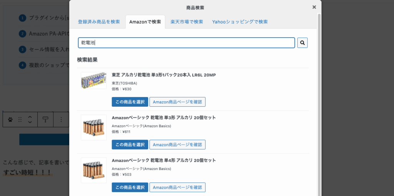The width and height of the screenshot is (394, 196).
Task: Click the thumbnail of the 単3形 Amazon Basics batteries
Action: [x=94, y=128]
